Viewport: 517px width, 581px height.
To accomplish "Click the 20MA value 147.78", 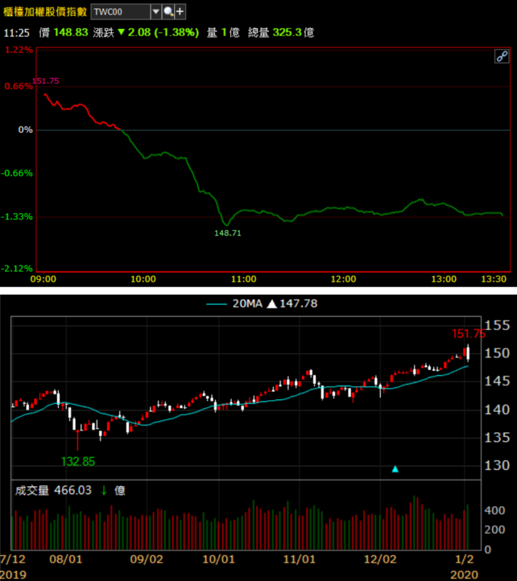I will 298,304.
